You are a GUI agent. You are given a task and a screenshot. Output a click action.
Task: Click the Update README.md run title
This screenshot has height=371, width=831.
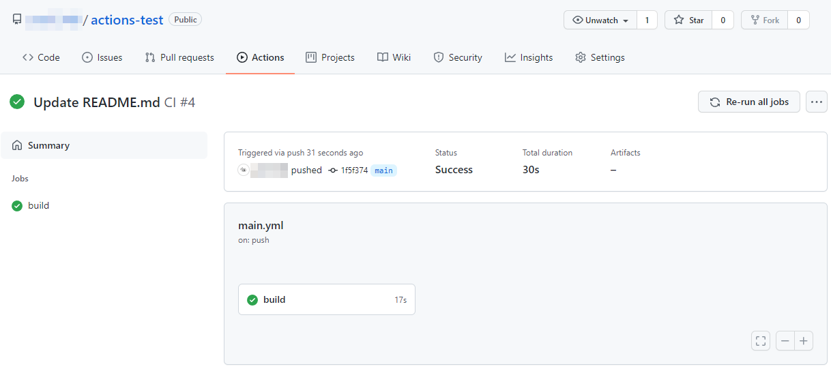97,103
